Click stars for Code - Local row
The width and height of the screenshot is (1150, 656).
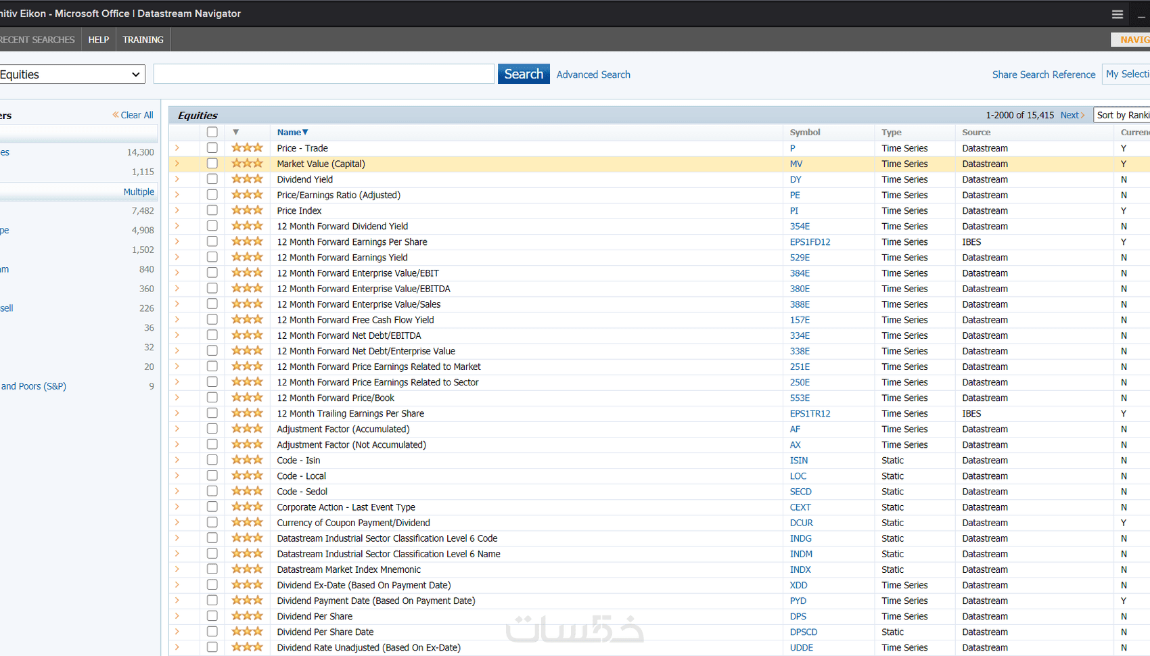pos(247,475)
